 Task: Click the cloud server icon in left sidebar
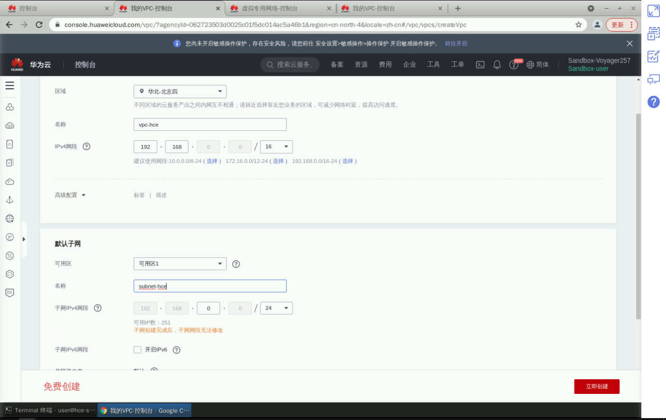pos(9,126)
